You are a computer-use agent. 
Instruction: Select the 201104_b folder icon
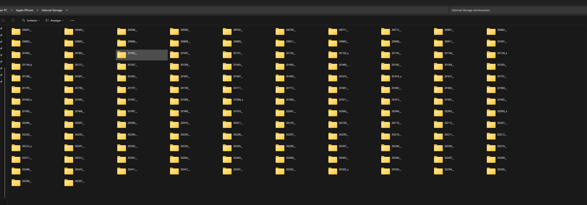(16, 66)
